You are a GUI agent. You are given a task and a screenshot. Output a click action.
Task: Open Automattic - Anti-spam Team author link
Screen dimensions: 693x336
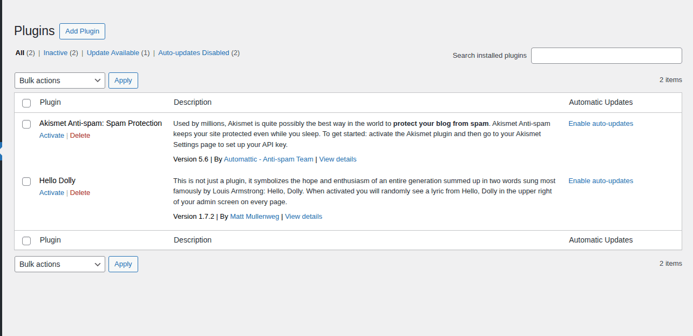[269, 159]
